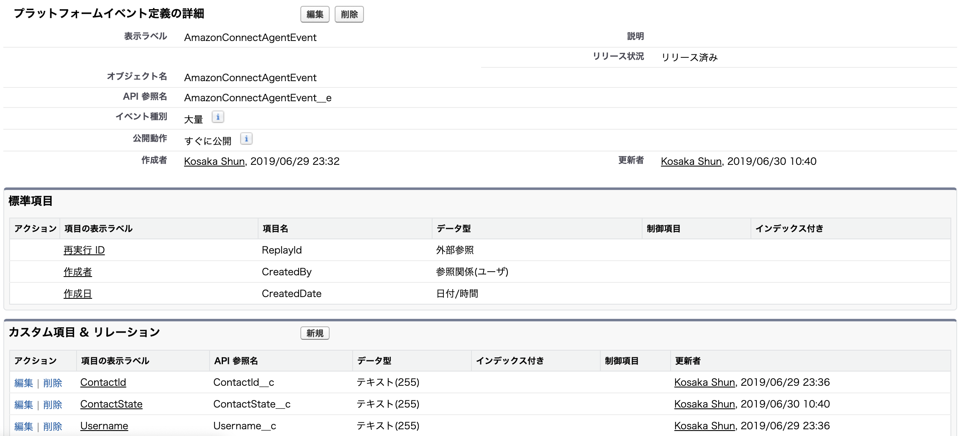The width and height of the screenshot is (963, 436).
Task: Click the API name AmazonConnectAgentEvent__e
Action: (x=258, y=97)
